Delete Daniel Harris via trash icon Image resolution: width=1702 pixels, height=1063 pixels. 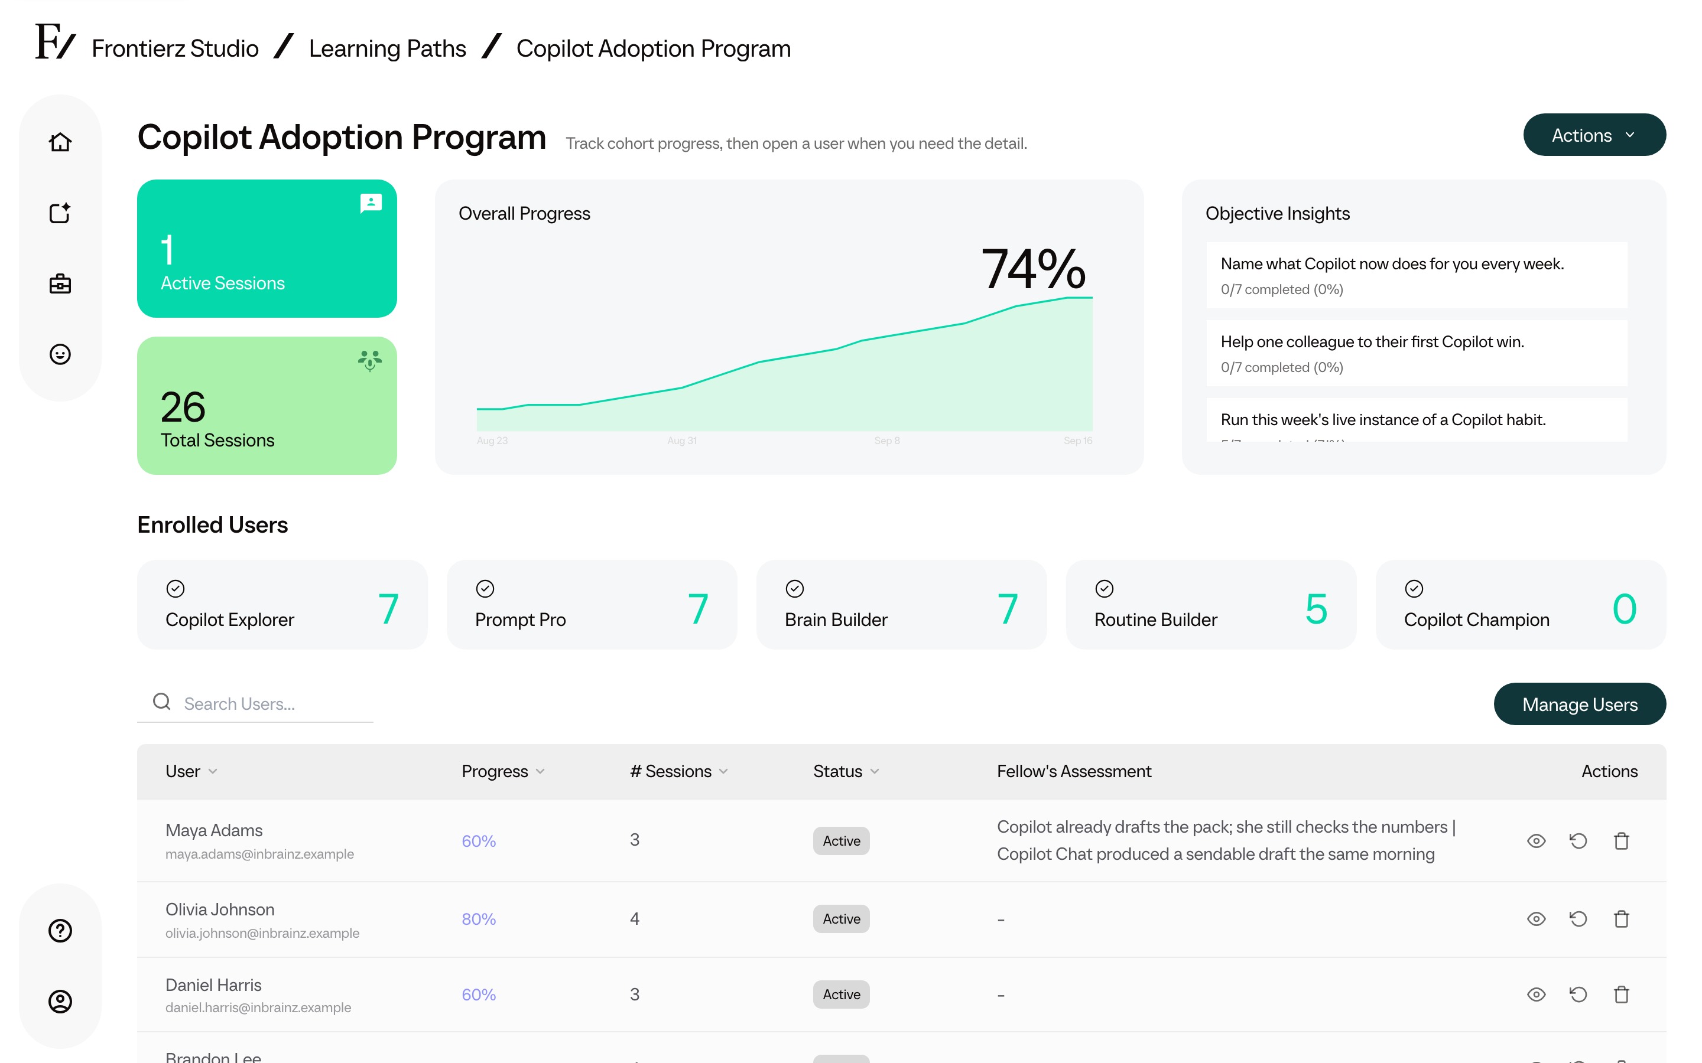(x=1621, y=994)
